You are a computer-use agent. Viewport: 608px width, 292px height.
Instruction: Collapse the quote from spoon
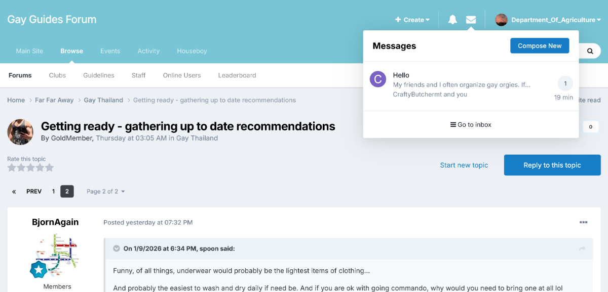(117, 249)
